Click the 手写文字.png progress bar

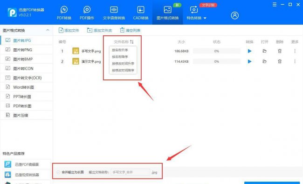(217, 51)
